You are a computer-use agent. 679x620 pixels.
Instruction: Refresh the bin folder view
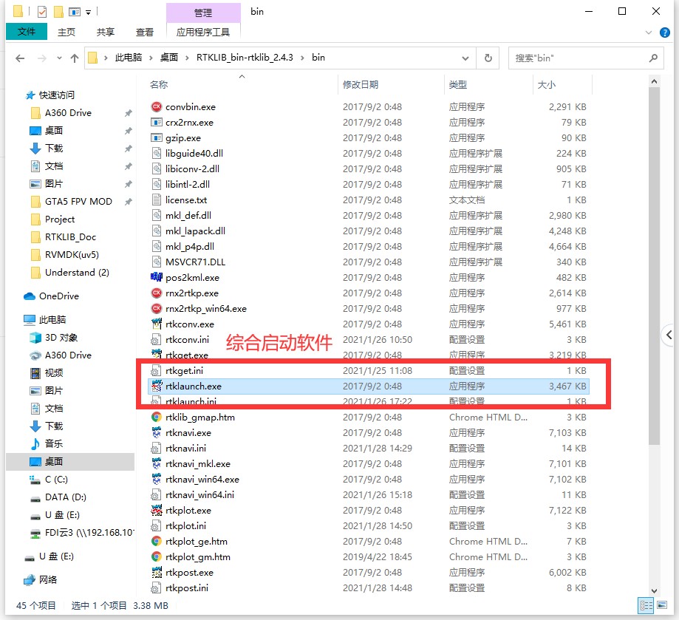(x=488, y=58)
